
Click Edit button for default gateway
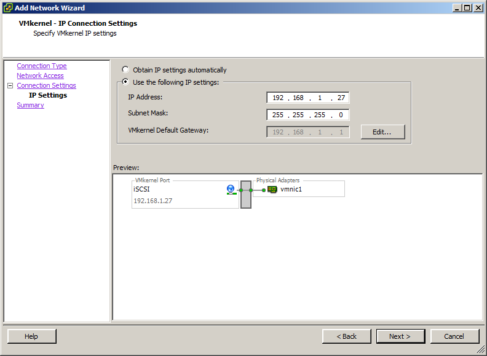(x=382, y=132)
